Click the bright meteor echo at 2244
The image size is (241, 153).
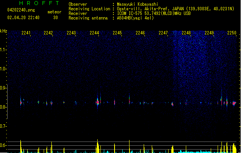coord(98,102)
